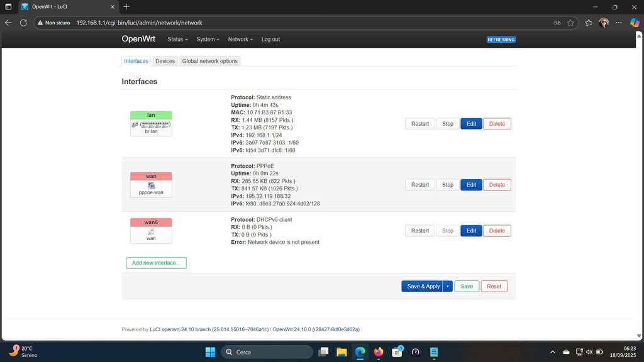Click the Windows Start button

[209, 352]
